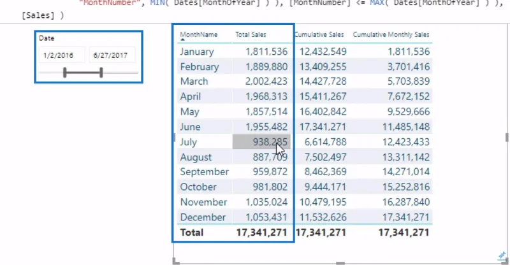510x265 pixels.
Task: Click cumulative monthly value 9,529,666
Action: 409,112
